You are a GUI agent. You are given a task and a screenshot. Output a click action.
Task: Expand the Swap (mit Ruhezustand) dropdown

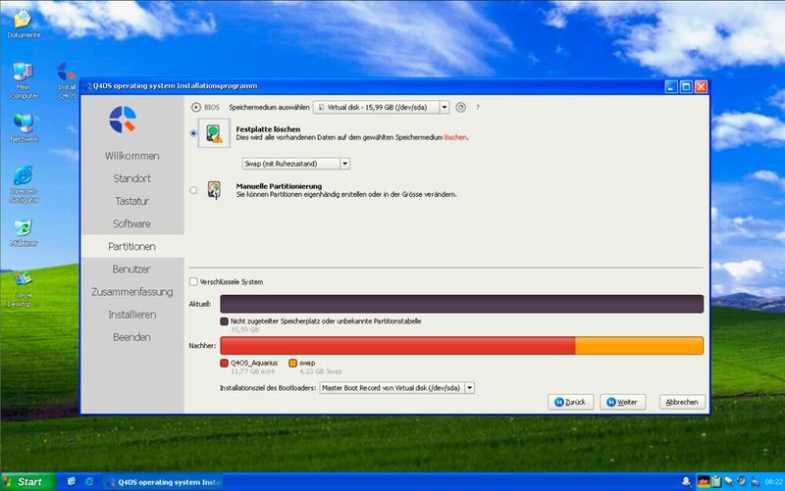[296, 164]
